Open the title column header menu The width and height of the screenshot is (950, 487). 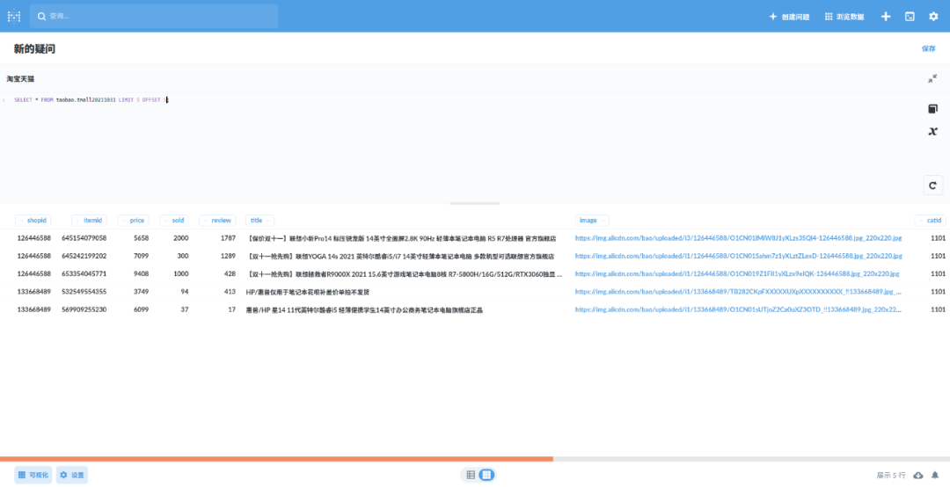(259, 221)
